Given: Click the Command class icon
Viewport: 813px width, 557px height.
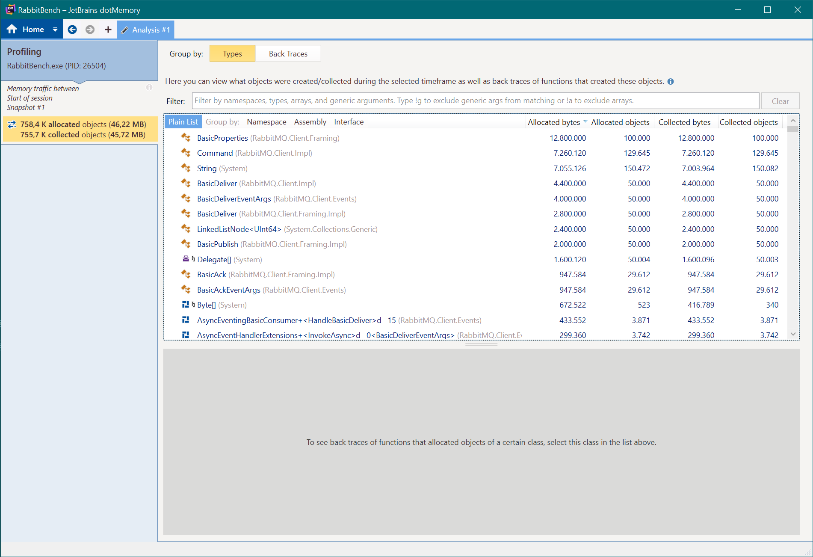Looking at the screenshot, I should point(186,153).
